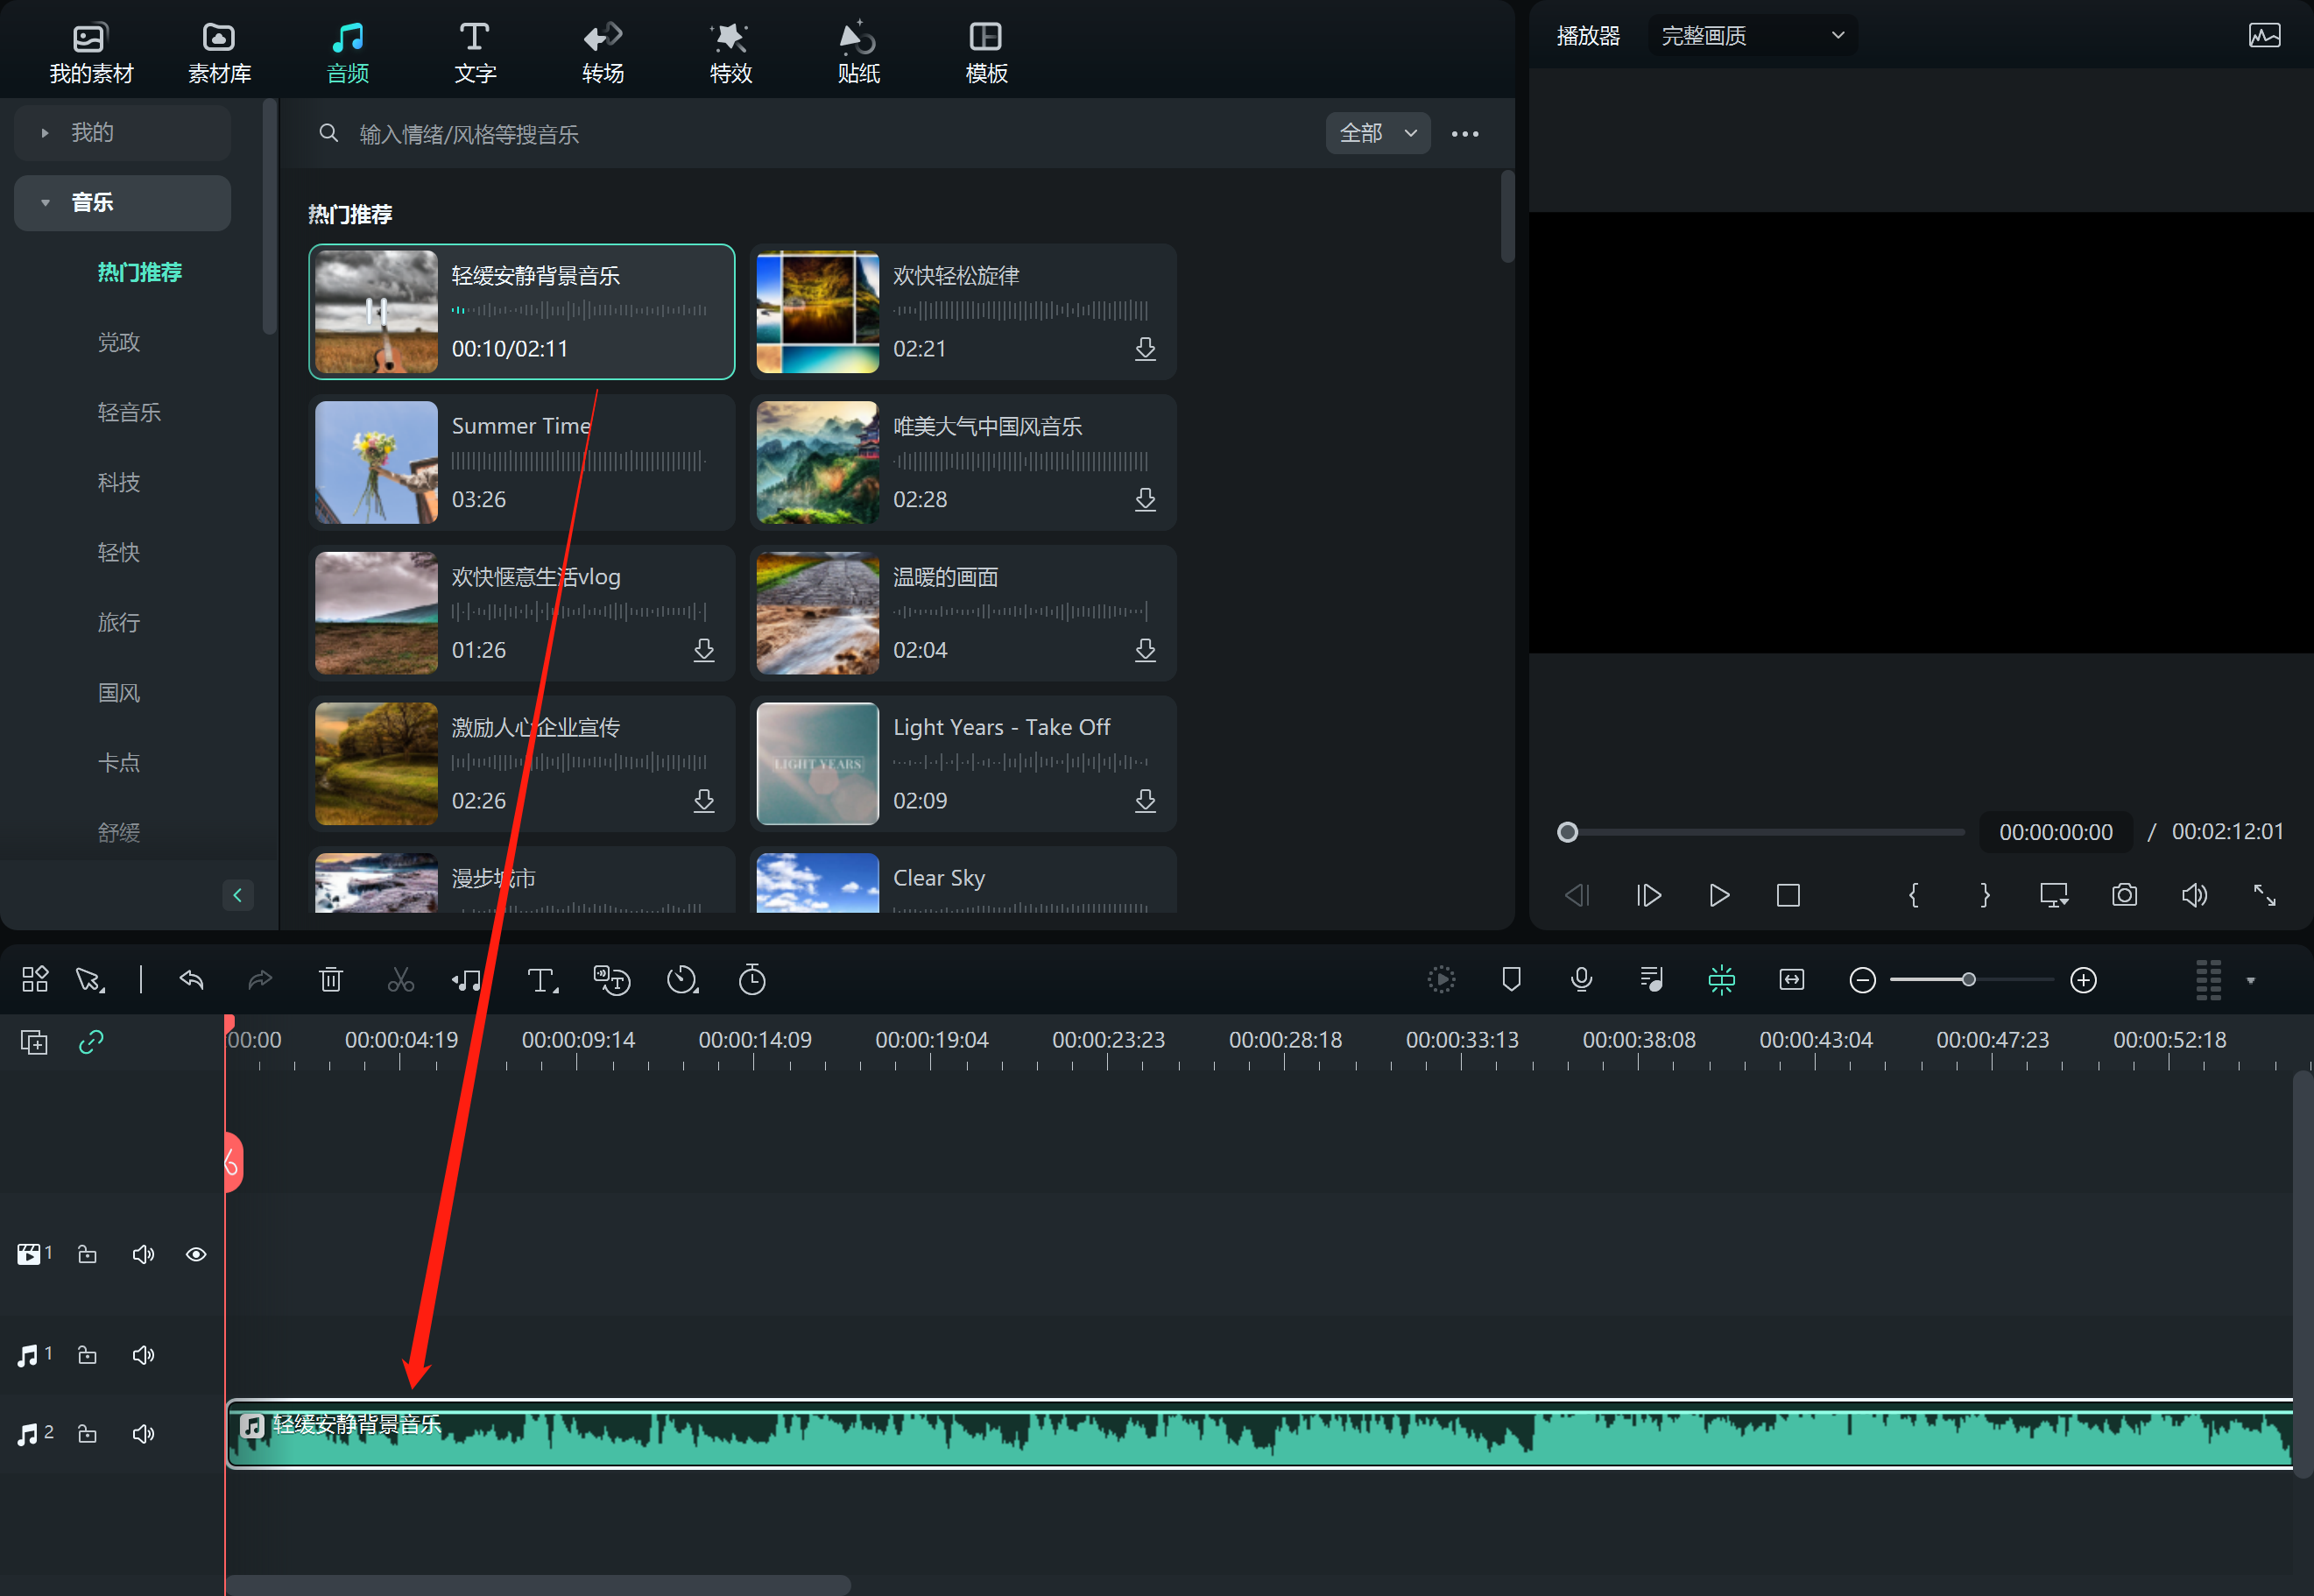
Task: Switch to the 转场 tab
Action: point(603,52)
